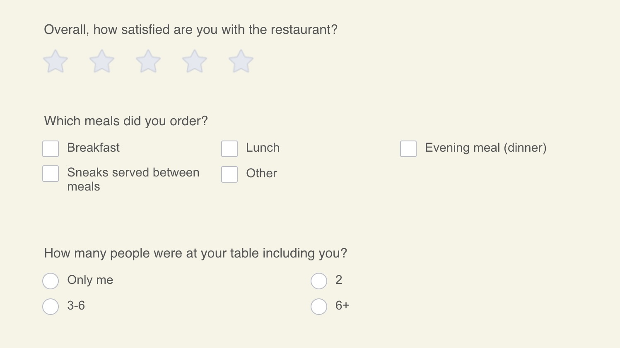Image resolution: width=620 pixels, height=348 pixels.
Task: Click the Breakfast label text
Action: point(93,148)
